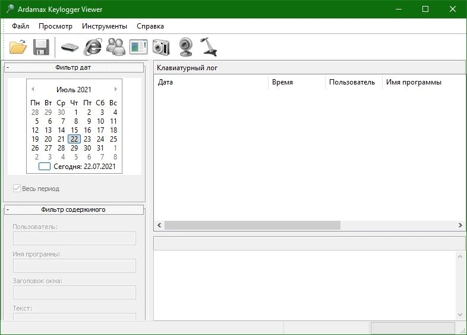Toggle the Весь период checkbox
This screenshot has width=467, height=335.
(x=17, y=188)
